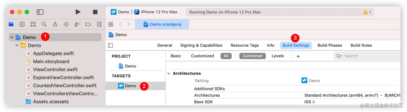Open the related items grid icon
407x112 pixels.
(111, 24)
